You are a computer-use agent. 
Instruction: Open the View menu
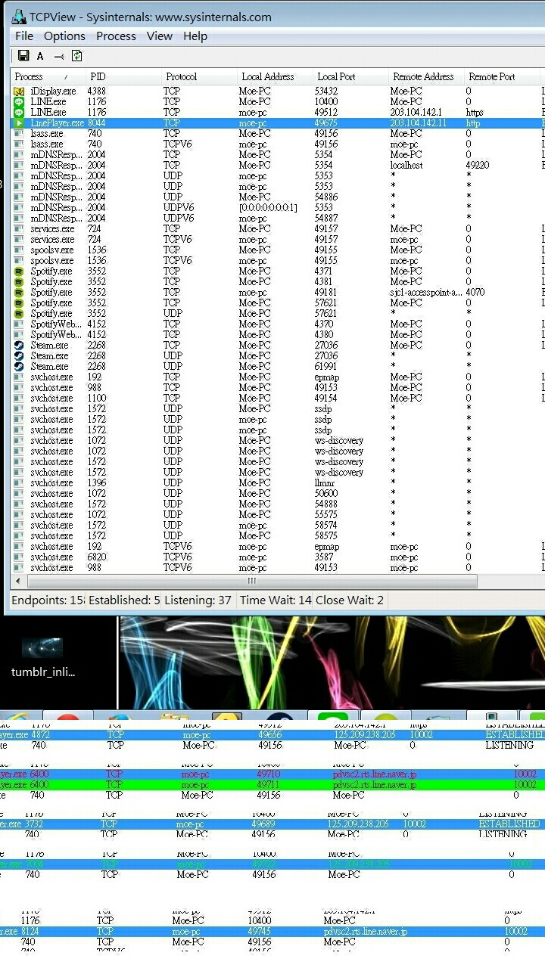[160, 36]
